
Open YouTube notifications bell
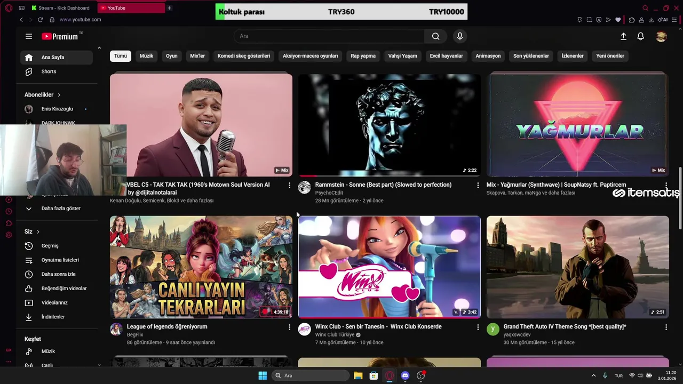[x=640, y=36]
